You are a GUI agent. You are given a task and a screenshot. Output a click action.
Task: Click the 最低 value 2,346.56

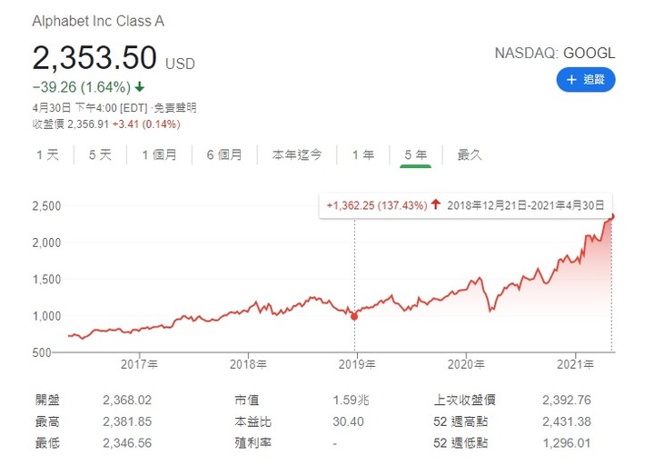127,443
